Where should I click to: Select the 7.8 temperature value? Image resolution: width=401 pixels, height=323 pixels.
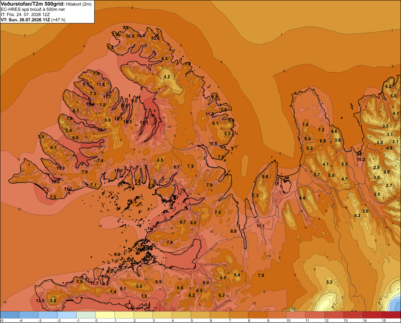coord(261,275)
